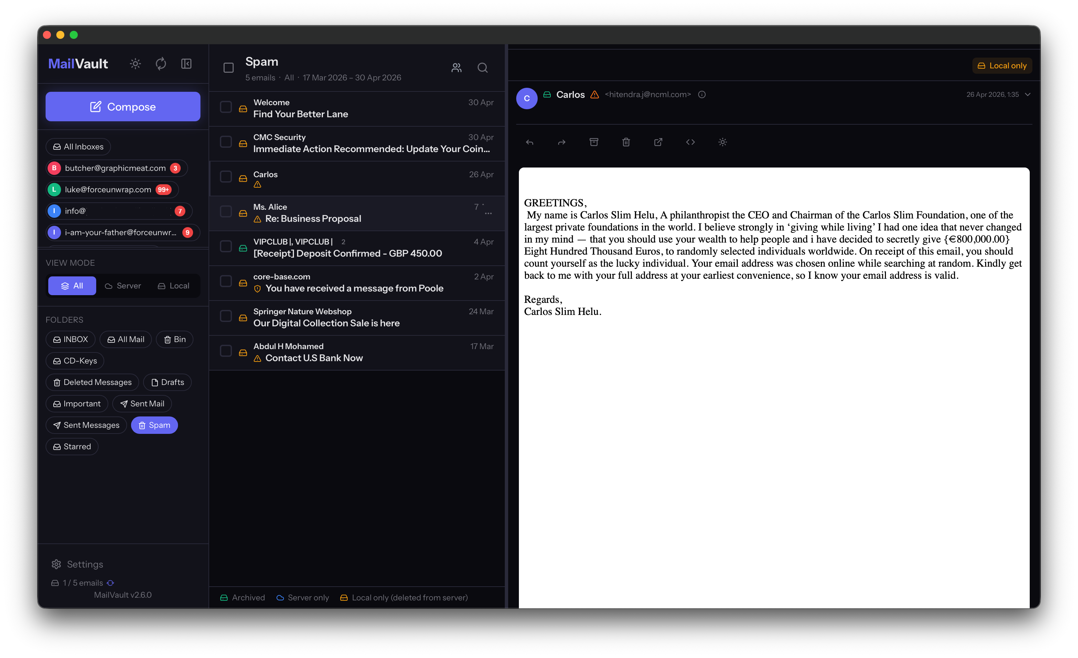1078x658 pixels.
Task: Open the Springer Nature Webshop sale email
Action: point(357,318)
